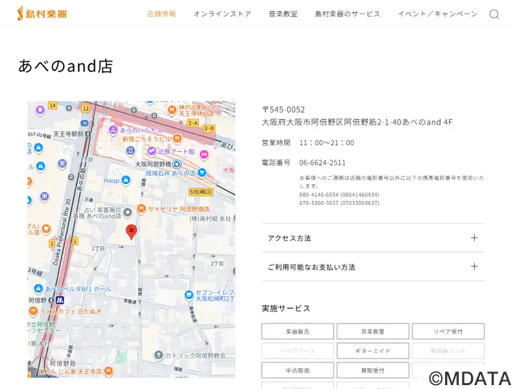Viewport: 519px width, 389px height.
Task: Click the あべのハルカス purple marker
Action: (x=113, y=130)
